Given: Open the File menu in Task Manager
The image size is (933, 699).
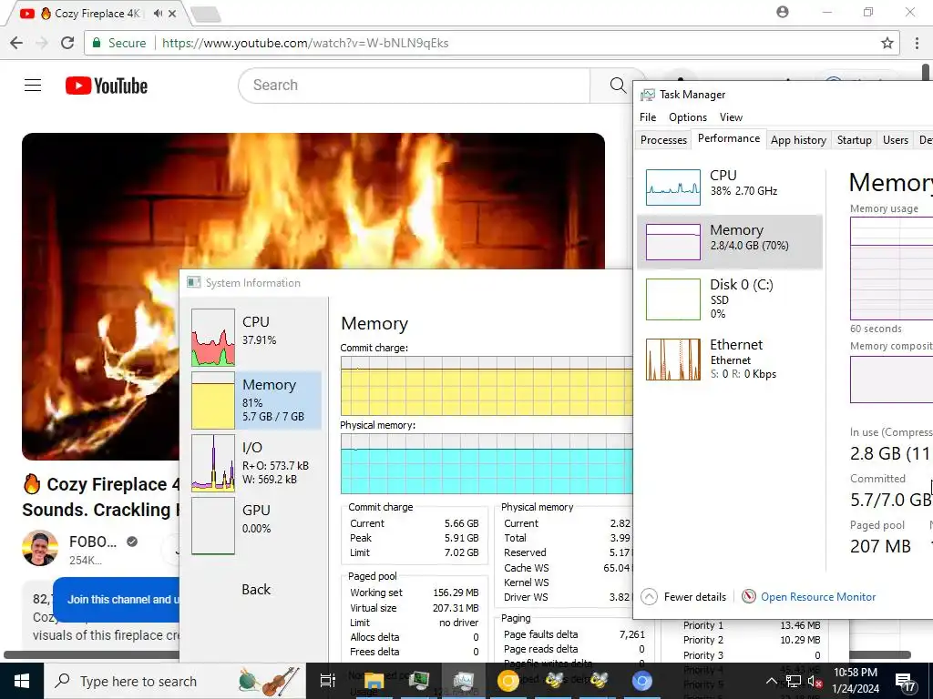Looking at the screenshot, I should [x=648, y=117].
